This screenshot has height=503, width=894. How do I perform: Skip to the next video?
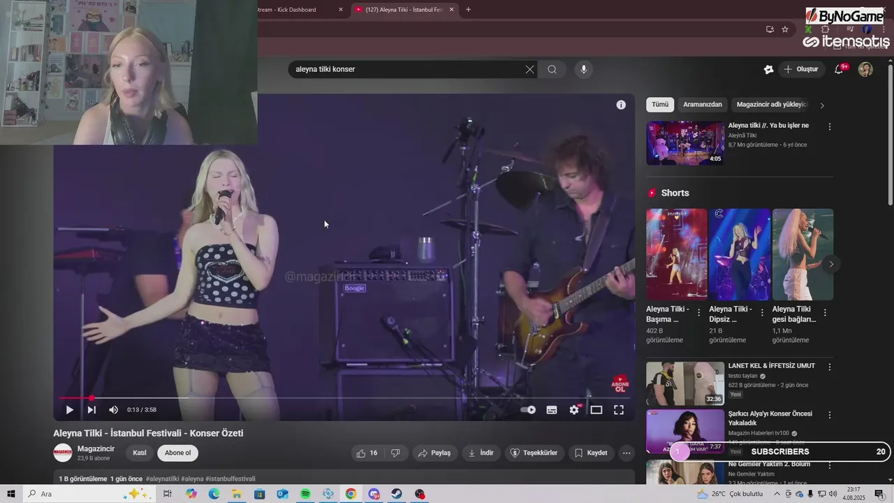[x=91, y=410]
